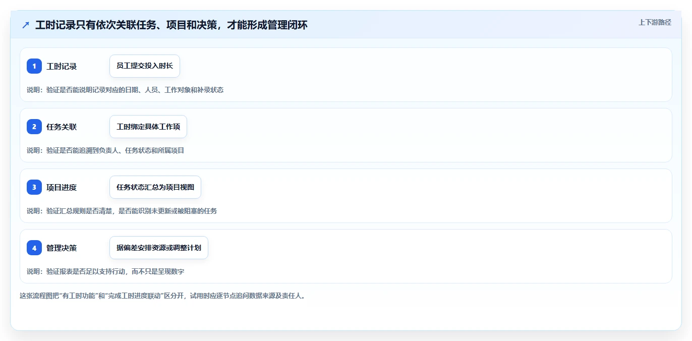Image resolution: width=692 pixels, height=341 pixels.
Task: Click the 项目进度 step label
Action: pos(62,188)
